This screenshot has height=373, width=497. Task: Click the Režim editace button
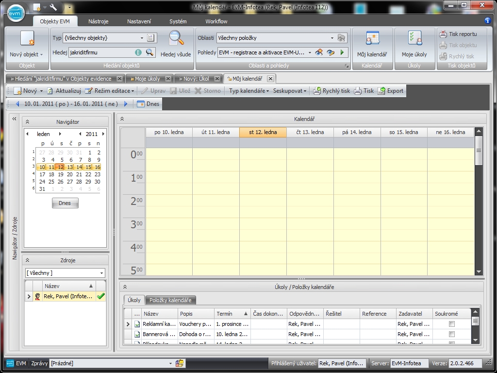(109, 91)
